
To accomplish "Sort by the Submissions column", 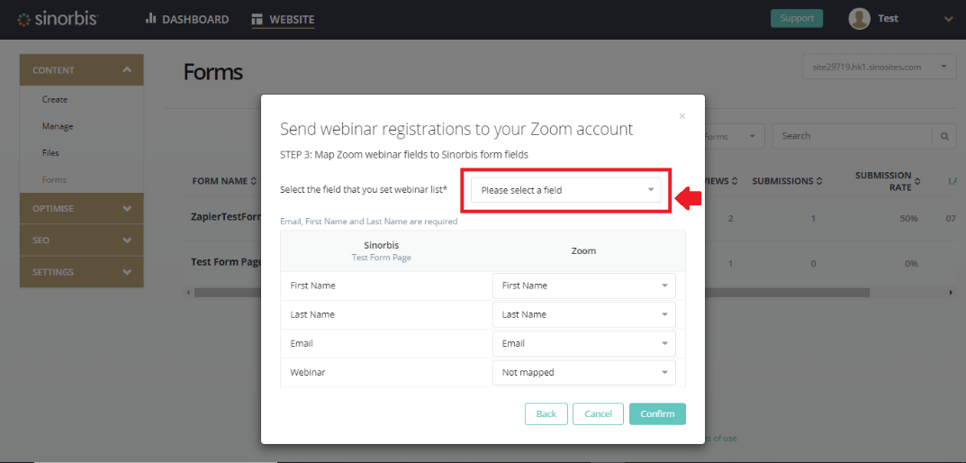I will coord(787,181).
